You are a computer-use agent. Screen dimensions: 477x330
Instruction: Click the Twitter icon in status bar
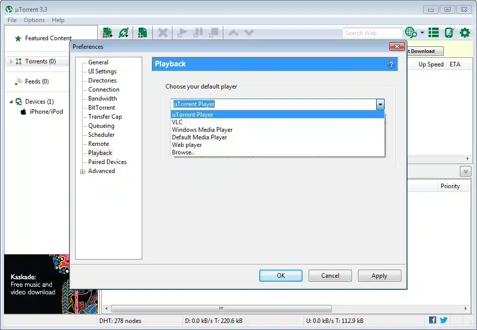click(x=444, y=320)
